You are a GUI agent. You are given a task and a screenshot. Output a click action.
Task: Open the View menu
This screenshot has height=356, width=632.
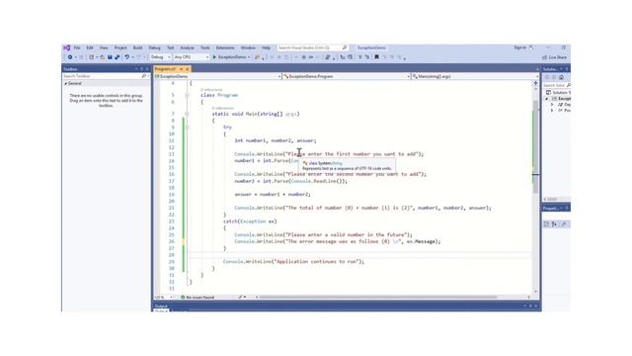pyautogui.click(x=104, y=47)
